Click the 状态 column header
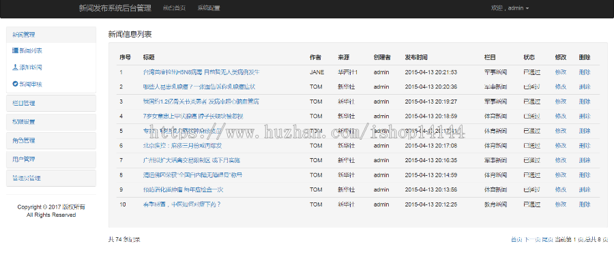 point(529,57)
